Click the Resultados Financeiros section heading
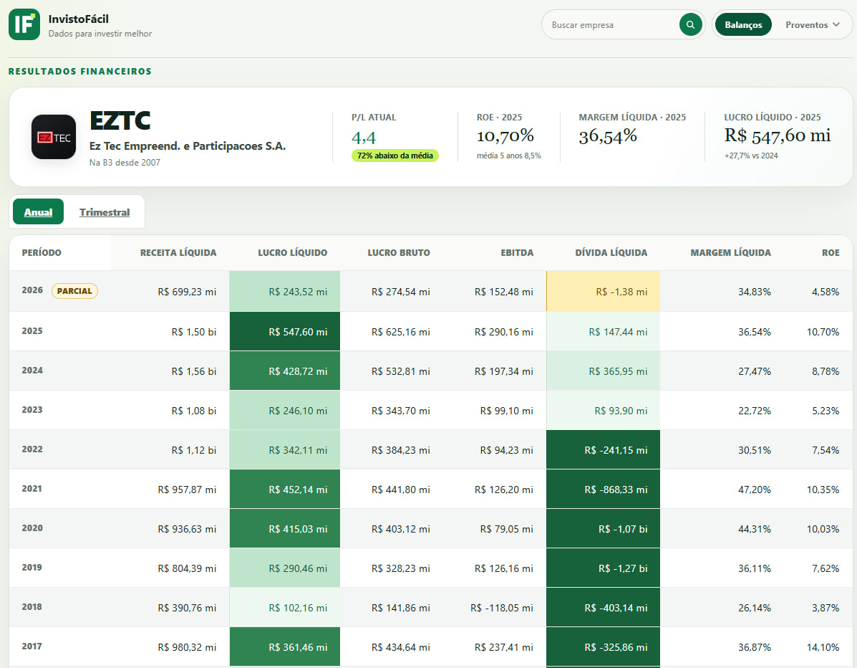Viewport: 857px width, 668px height. coord(79,71)
